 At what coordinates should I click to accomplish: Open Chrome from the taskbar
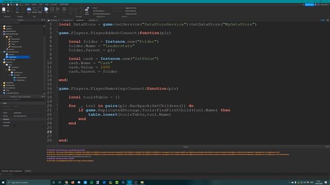[67, 182]
